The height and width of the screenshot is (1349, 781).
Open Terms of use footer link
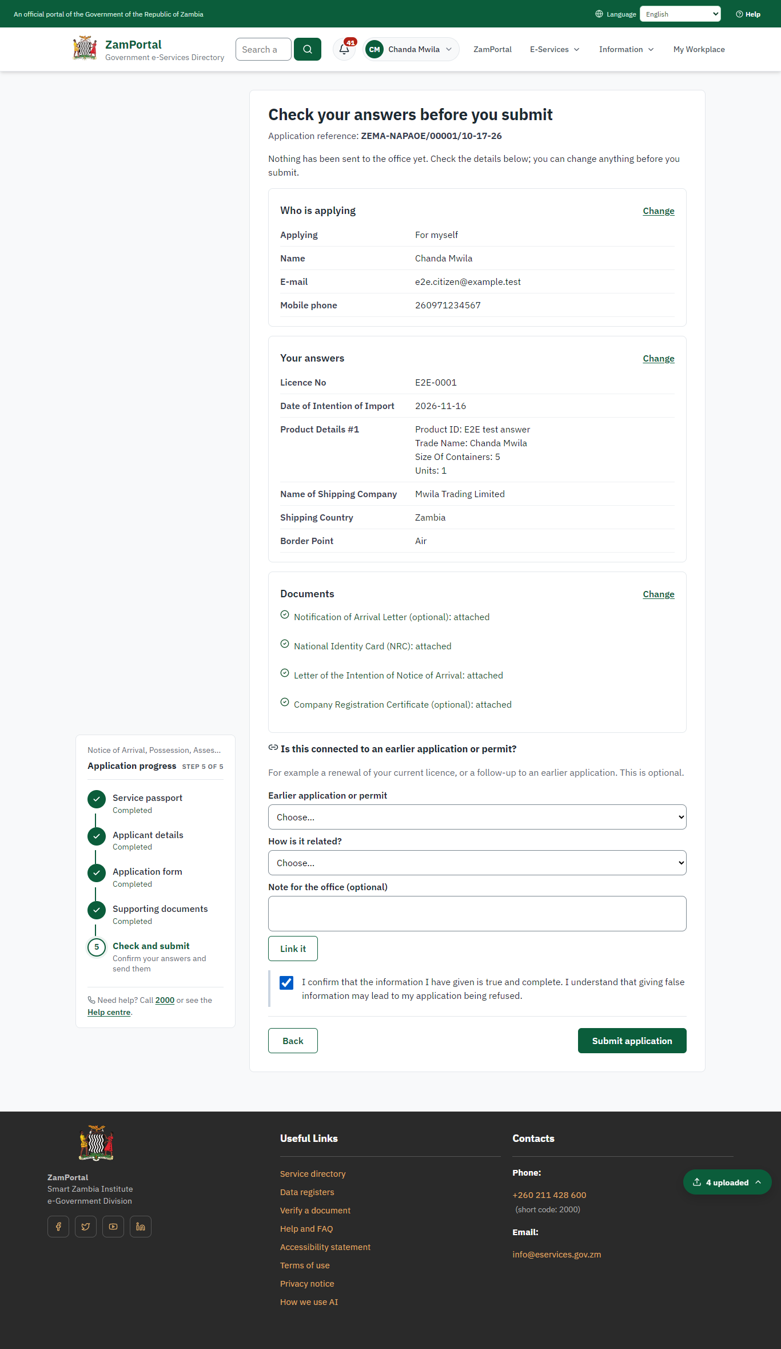(305, 1265)
